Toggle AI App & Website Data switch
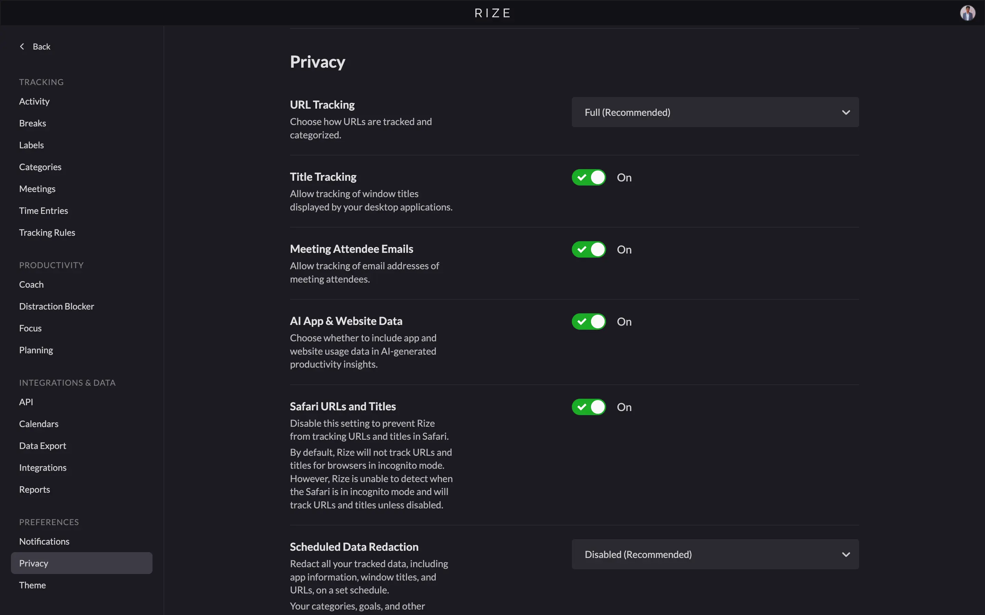This screenshot has width=985, height=615. click(x=589, y=321)
